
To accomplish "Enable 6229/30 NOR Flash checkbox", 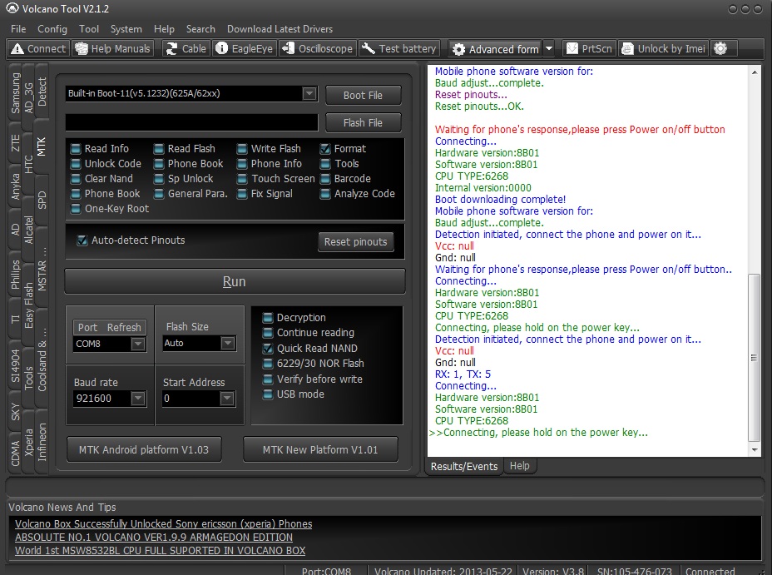I will click(268, 364).
